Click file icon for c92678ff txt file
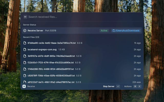This screenshot has height=102, width=164. 25,76
